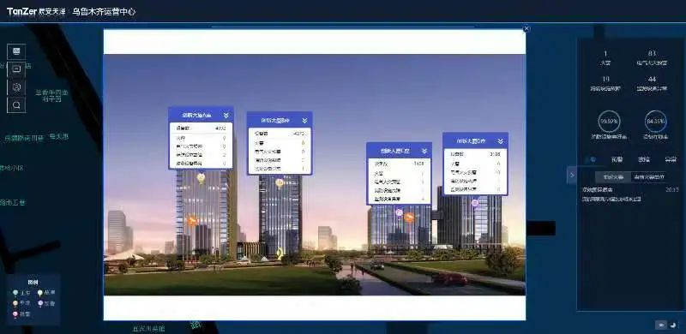Click the orange marker on Tower C building
The width and height of the screenshot is (686, 334).
point(409,217)
